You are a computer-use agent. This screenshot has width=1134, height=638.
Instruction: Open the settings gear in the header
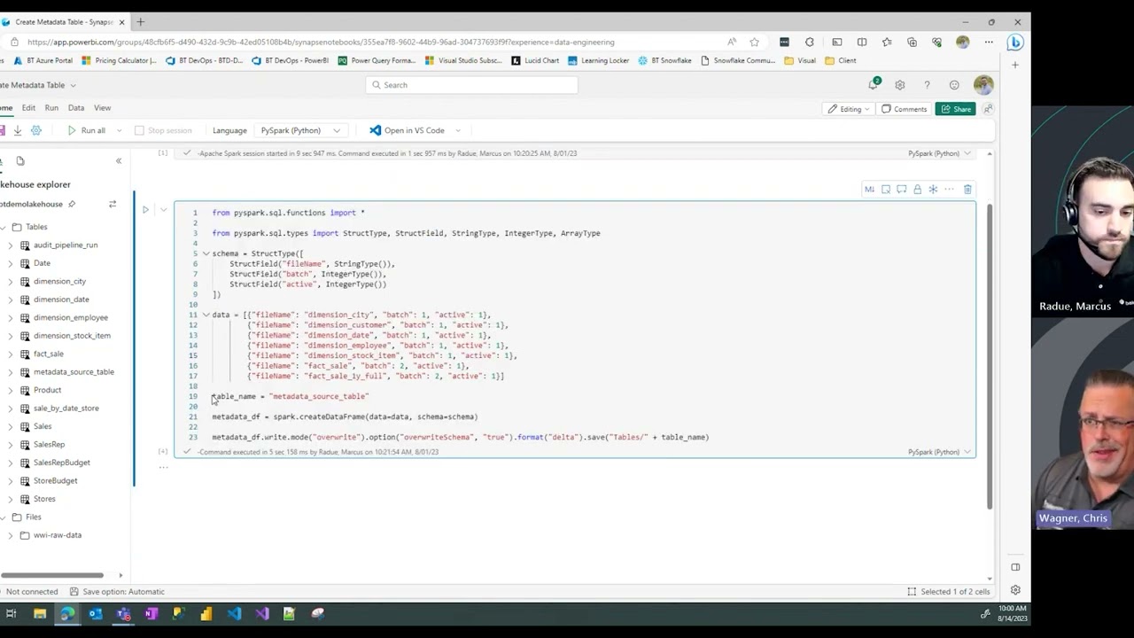coord(899,85)
